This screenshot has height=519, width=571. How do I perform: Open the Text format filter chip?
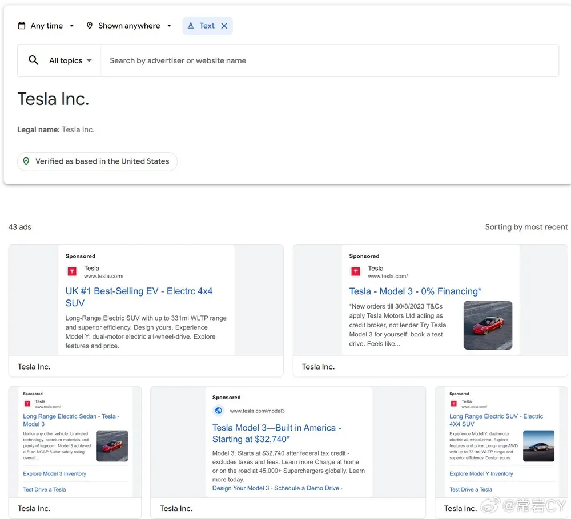click(207, 26)
